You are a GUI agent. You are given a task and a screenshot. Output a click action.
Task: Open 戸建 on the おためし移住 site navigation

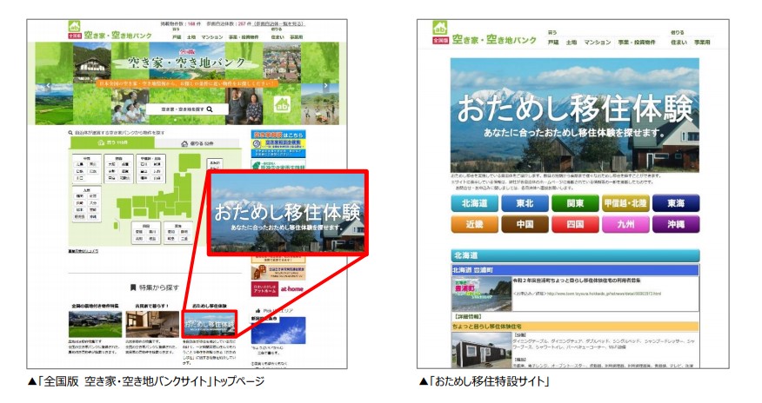pos(553,43)
